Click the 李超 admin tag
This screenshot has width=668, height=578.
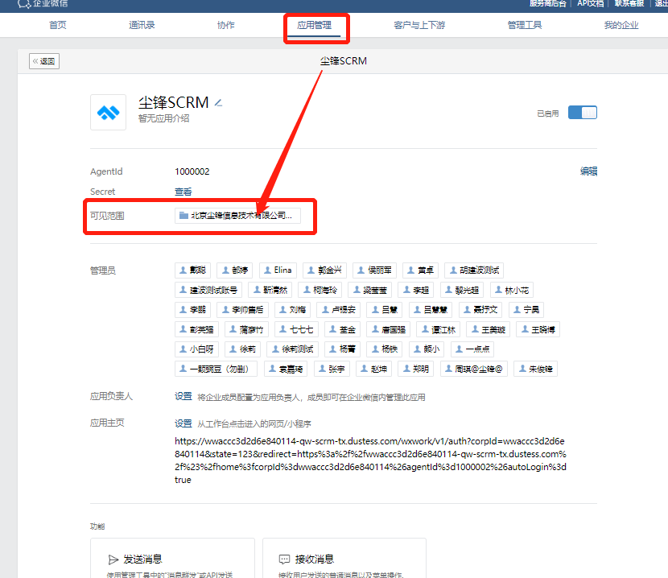(416, 290)
